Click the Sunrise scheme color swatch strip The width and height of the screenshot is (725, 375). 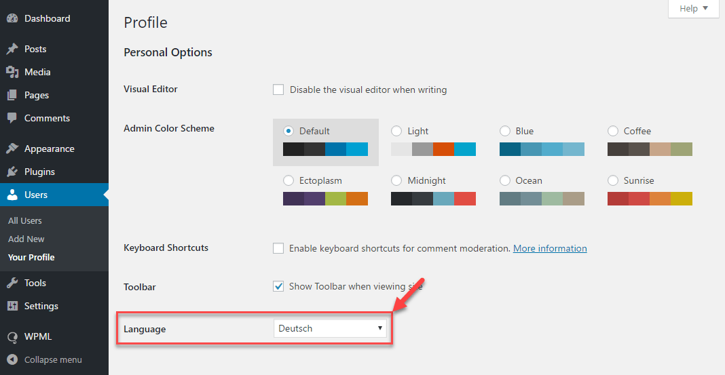650,199
